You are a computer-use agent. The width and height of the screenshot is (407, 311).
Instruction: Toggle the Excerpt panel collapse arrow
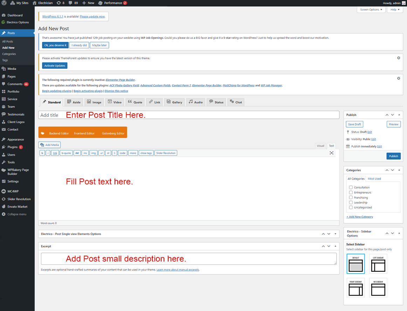pos(335,246)
